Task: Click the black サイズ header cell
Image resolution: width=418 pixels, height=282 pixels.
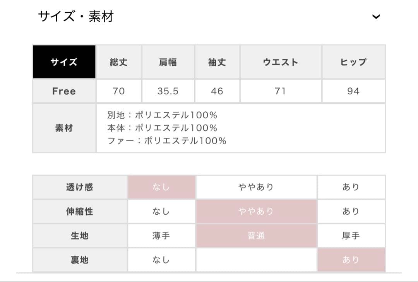Action: coord(64,62)
